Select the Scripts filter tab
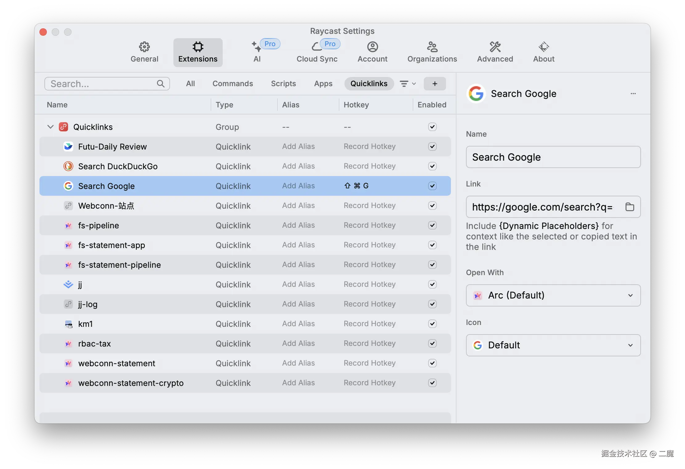 pos(283,84)
